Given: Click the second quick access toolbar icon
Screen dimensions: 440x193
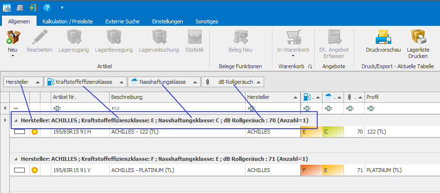Looking at the screenshot, I should [x=20, y=8].
